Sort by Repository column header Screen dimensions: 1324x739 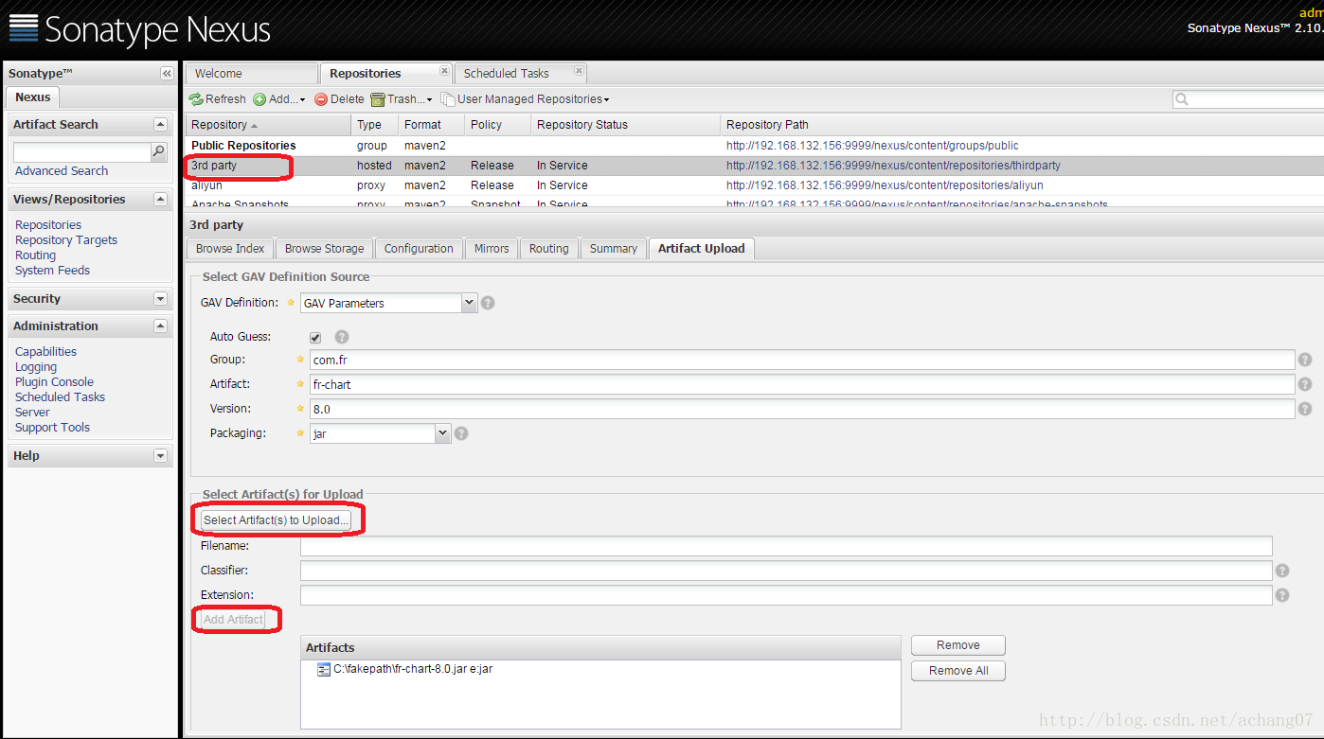pyautogui.click(x=269, y=125)
